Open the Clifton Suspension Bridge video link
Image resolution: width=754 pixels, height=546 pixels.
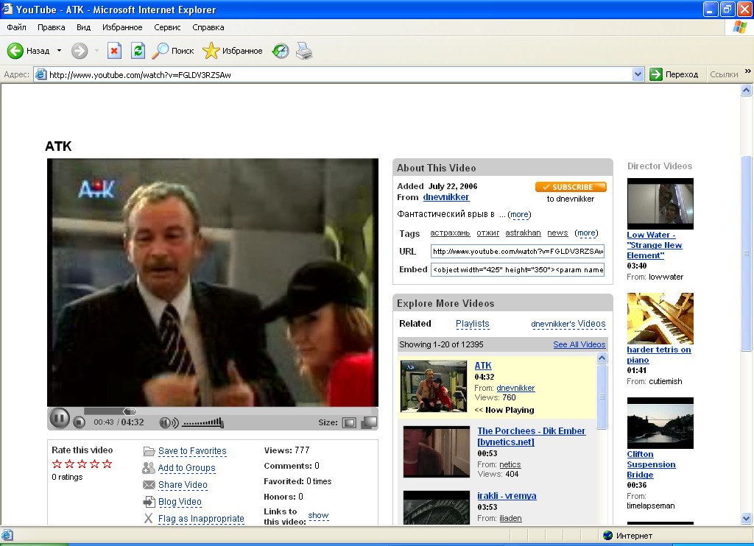(651, 464)
